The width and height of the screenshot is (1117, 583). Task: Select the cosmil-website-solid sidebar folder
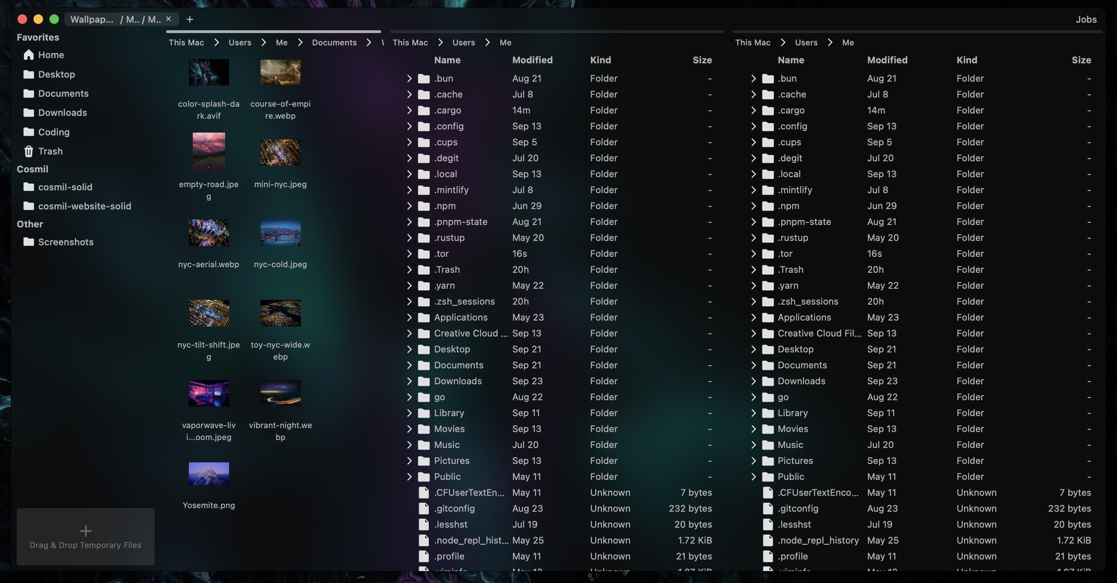pos(84,206)
